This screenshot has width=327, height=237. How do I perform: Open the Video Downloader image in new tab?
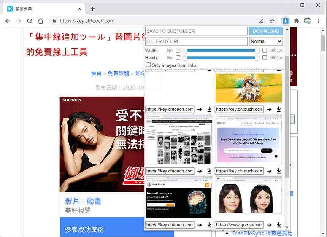(269, 171)
